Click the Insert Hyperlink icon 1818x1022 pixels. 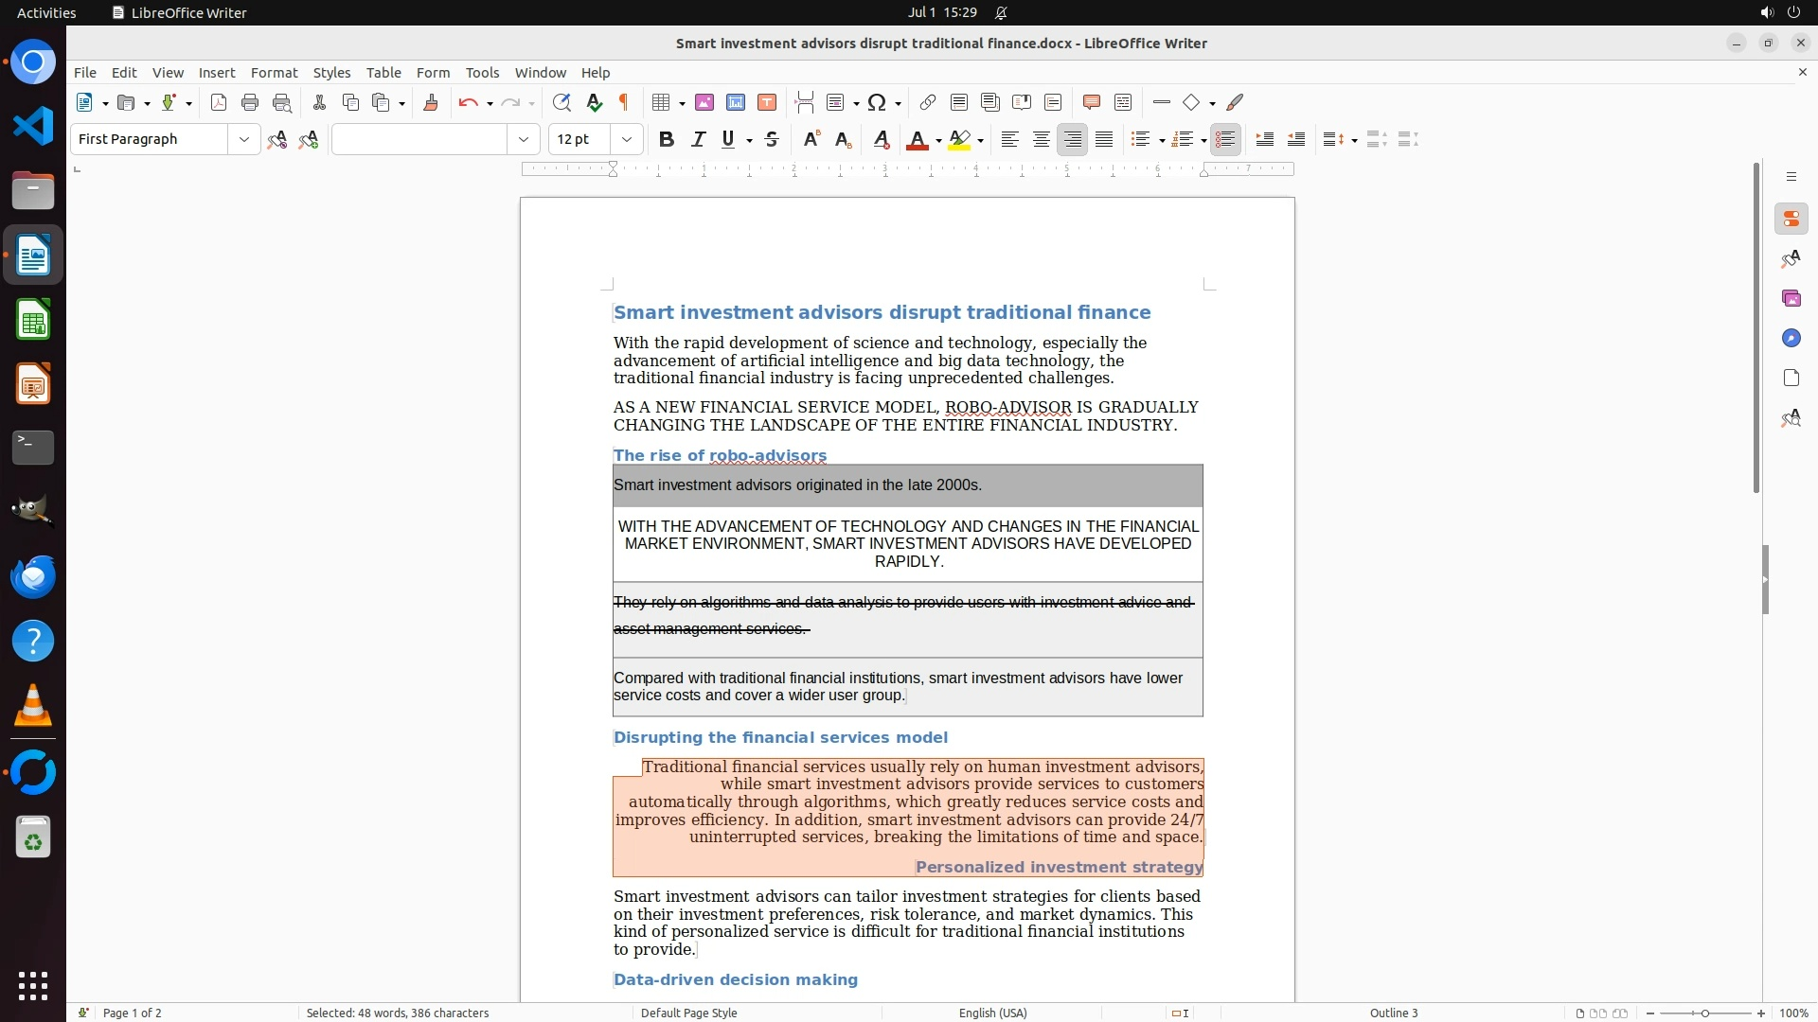(x=928, y=103)
